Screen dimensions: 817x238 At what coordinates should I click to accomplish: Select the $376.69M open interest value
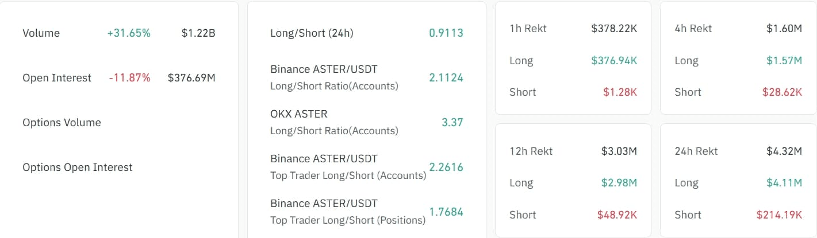tap(191, 78)
